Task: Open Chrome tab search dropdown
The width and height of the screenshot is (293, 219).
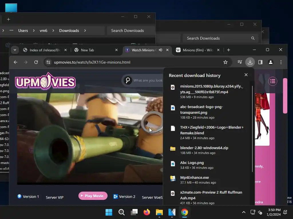Action: [15, 50]
